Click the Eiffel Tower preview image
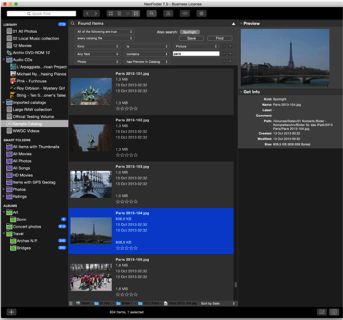The height and width of the screenshot is (320, 343). [285, 58]
